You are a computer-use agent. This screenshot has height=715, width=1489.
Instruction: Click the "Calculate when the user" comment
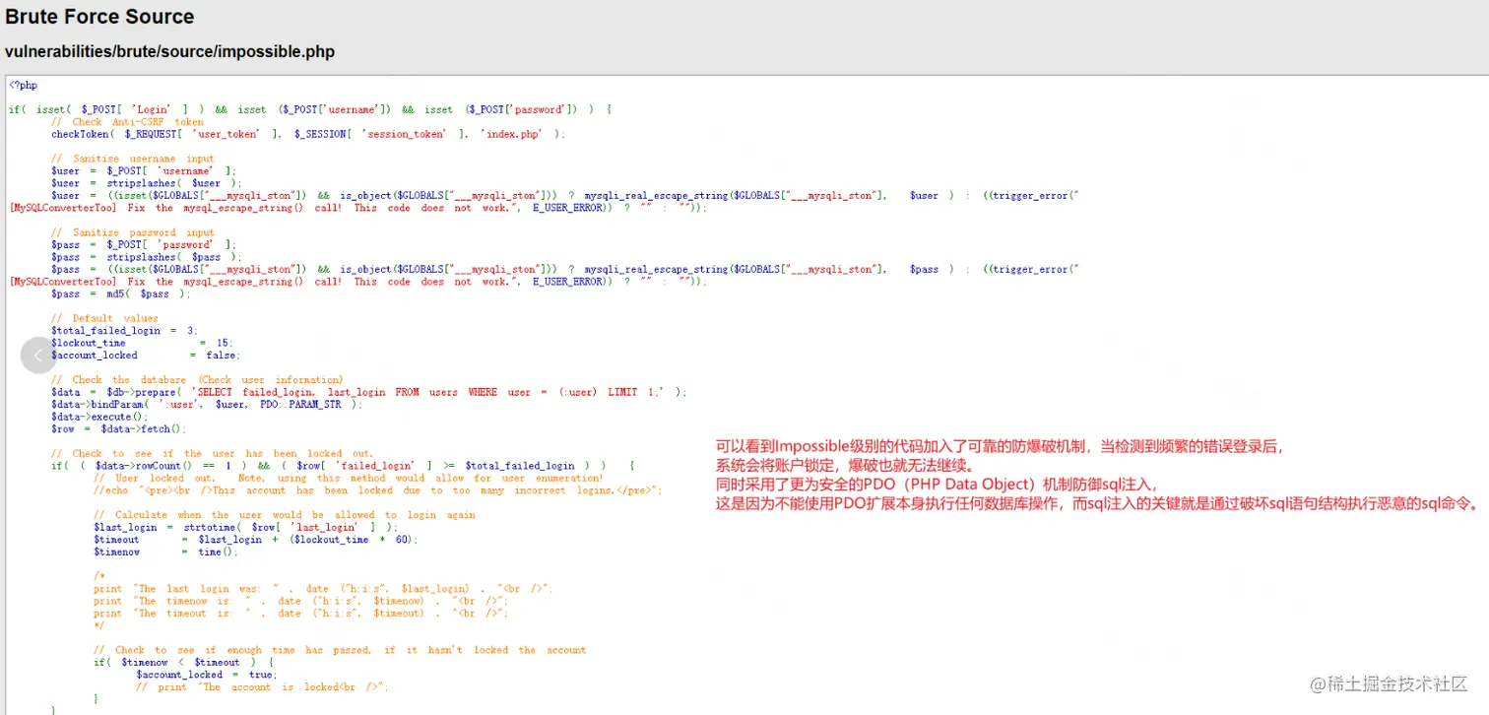(x=285, y=515)
